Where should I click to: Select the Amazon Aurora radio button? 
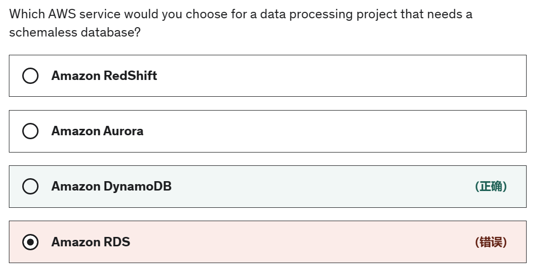coord(31,131)
